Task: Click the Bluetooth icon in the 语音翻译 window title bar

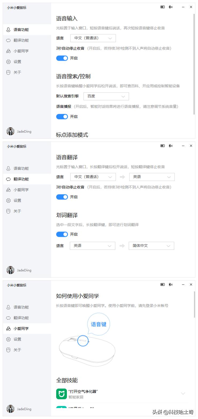Action: (x=170, y=146)
